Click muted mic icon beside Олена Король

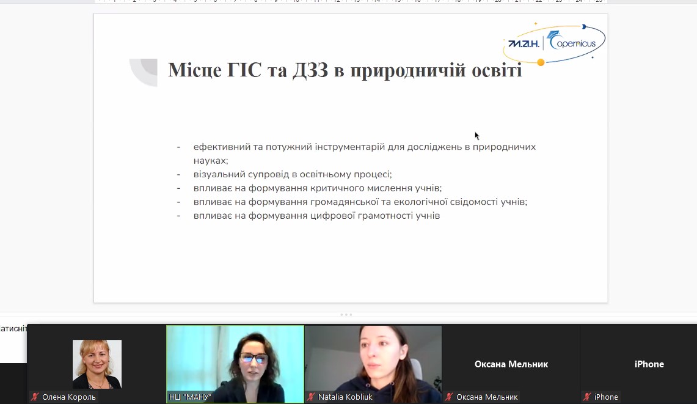point(35,397)
